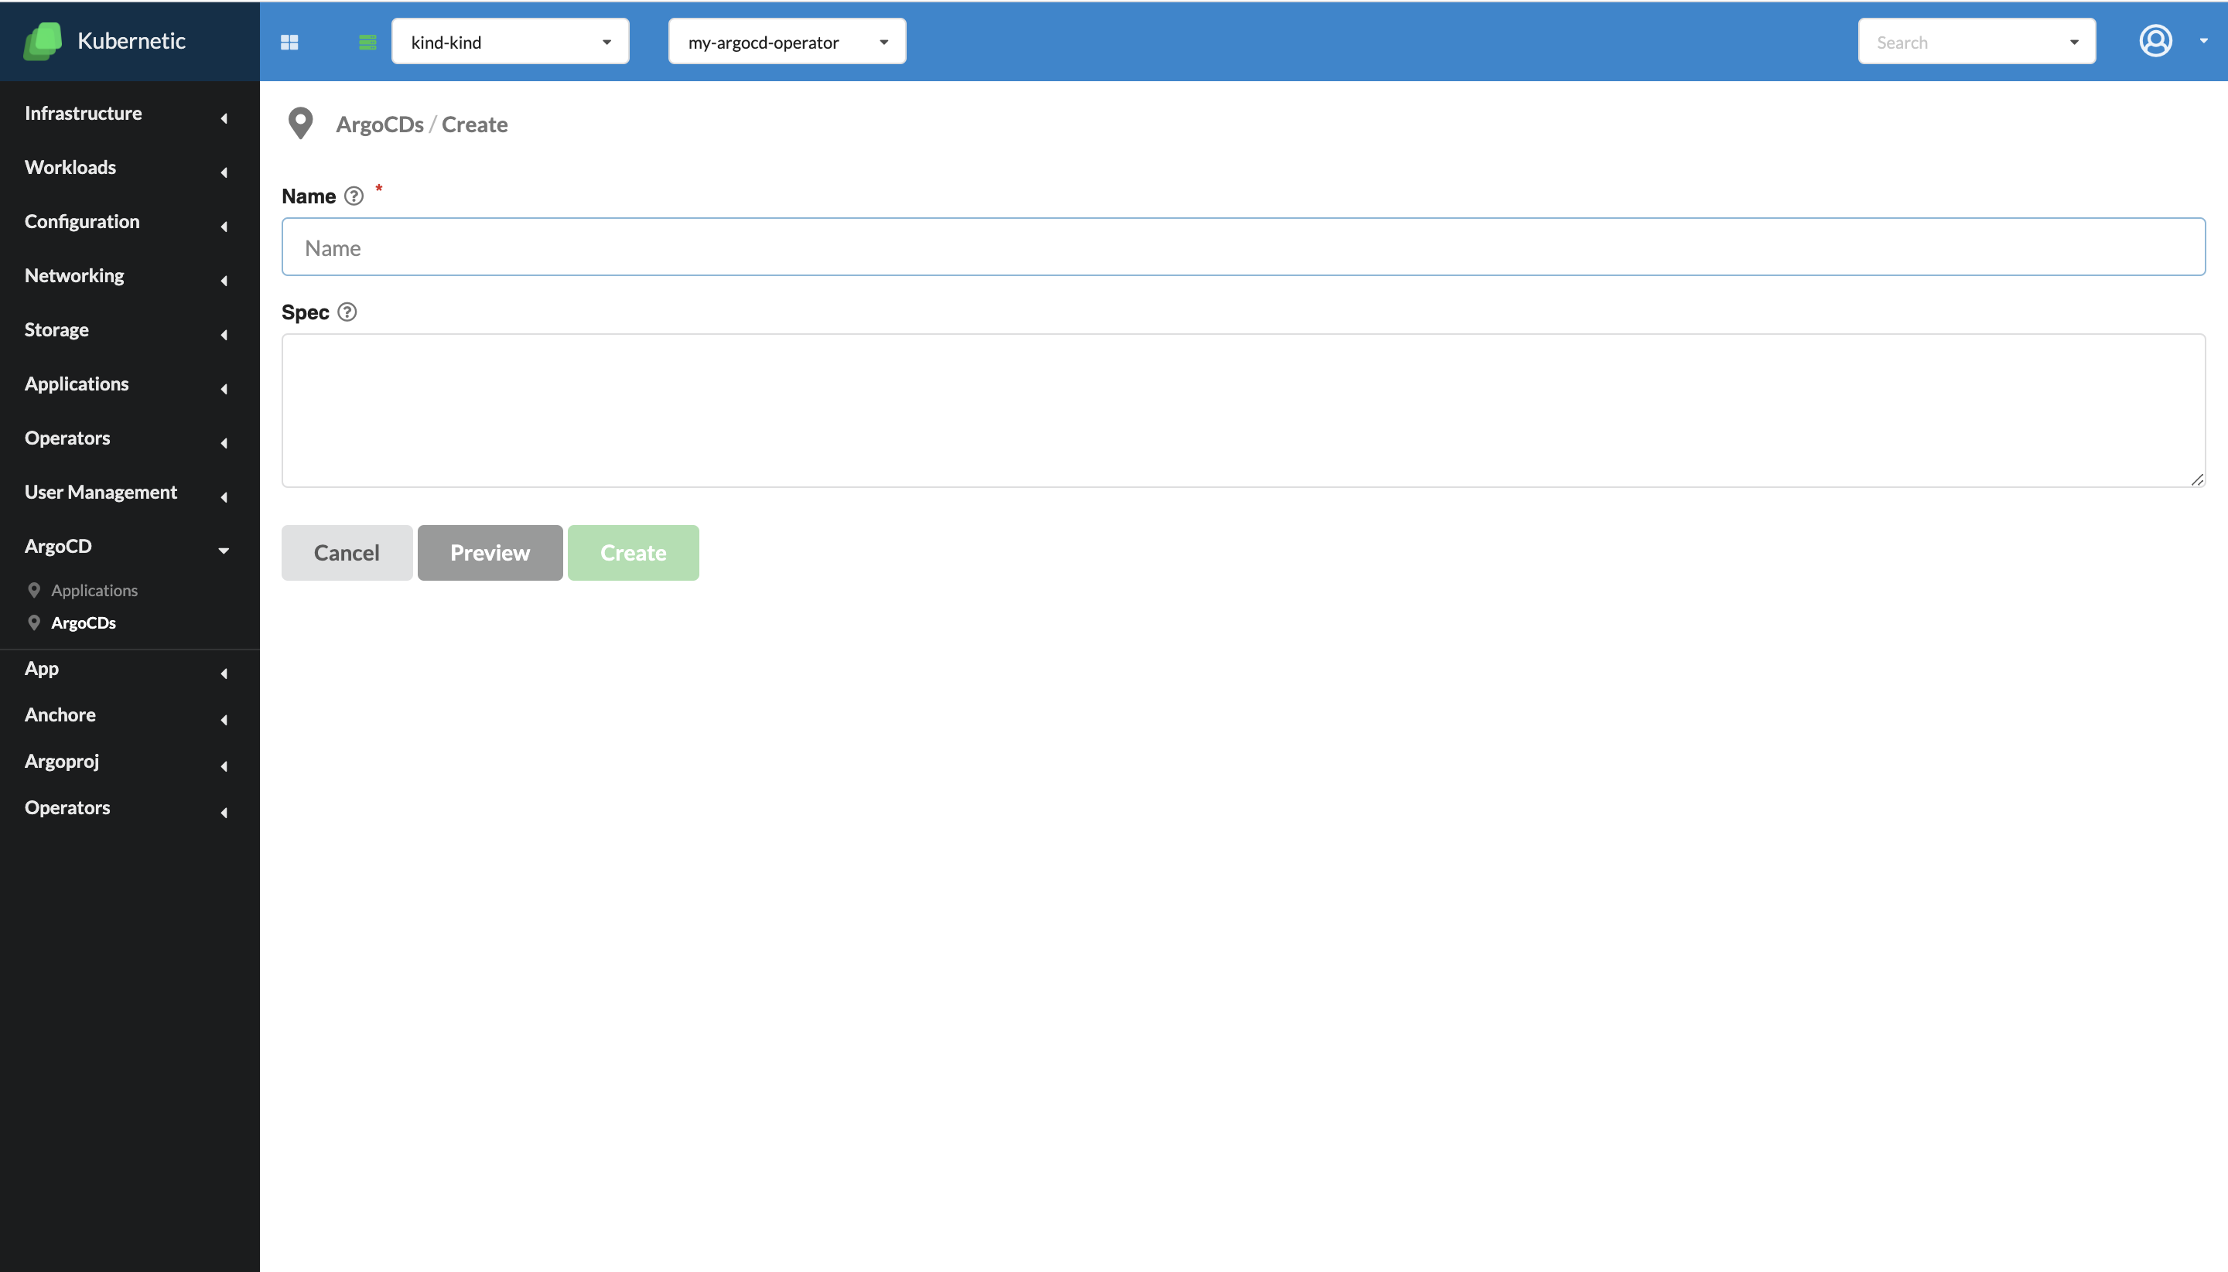Click the green Create button
The width and height of the screenshot is (2228, 1272).
click(x=633, y=553)
